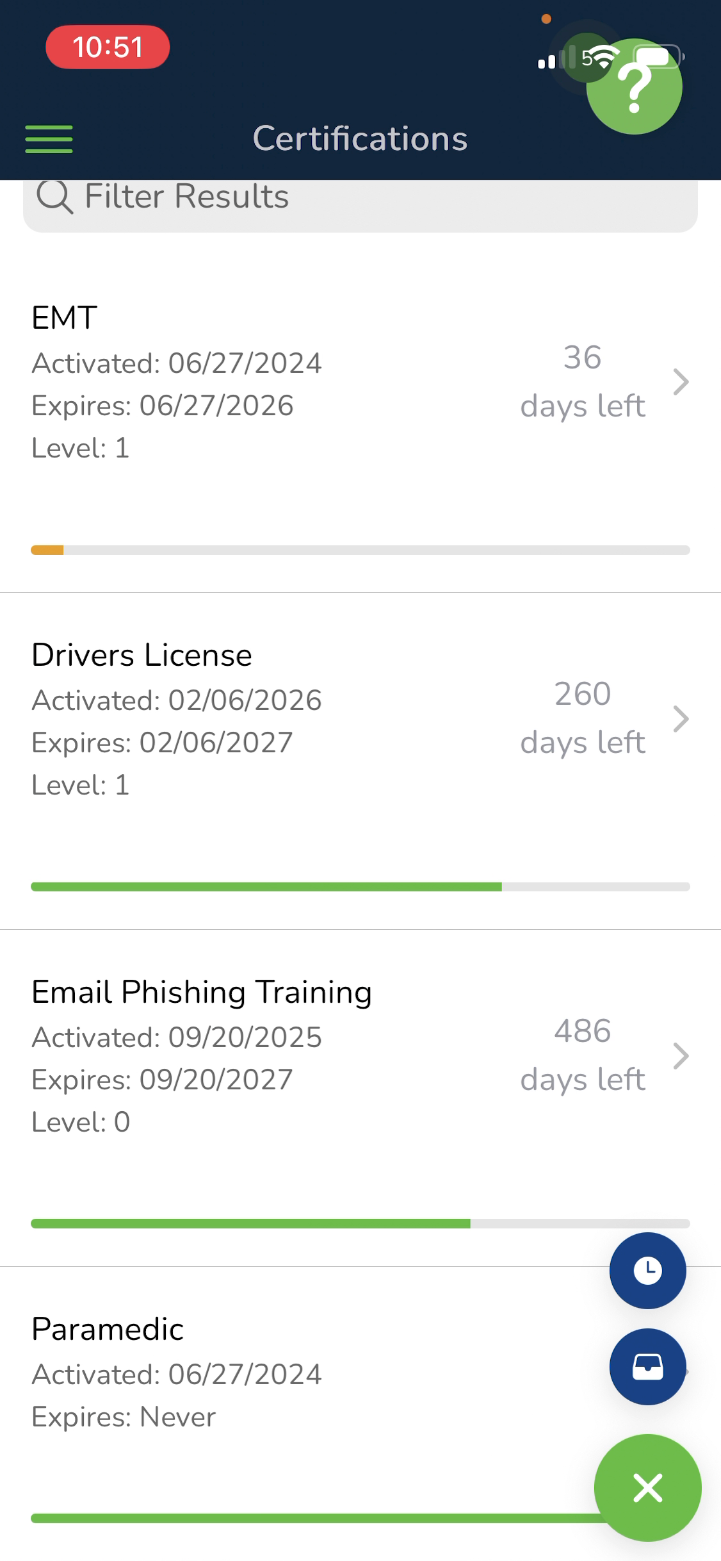721x1561 pixels.
Task: Tap the magnifying glass search icon
Action: point(54,197)
